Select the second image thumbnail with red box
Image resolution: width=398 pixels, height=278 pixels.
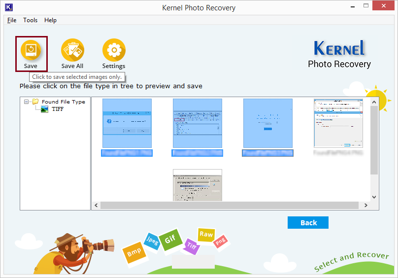[x=198, y=123]
